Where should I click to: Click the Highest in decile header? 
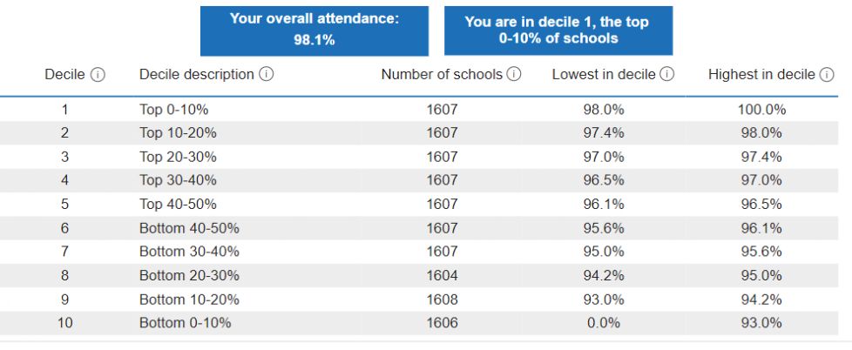pos(761,74)
